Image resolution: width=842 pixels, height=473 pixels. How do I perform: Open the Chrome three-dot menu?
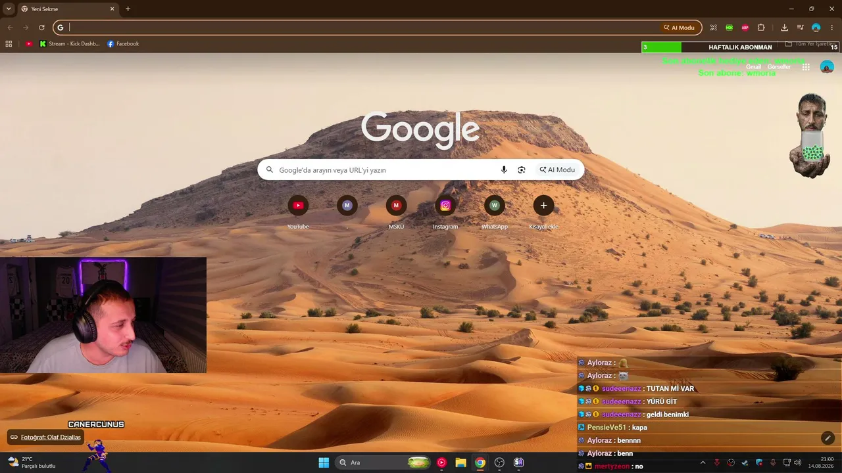[x=832, y=28]
